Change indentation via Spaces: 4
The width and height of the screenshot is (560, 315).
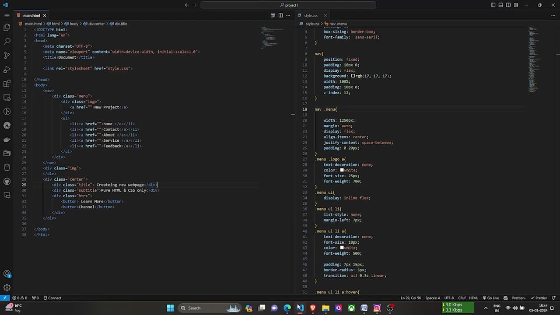(x=433, y=298)
